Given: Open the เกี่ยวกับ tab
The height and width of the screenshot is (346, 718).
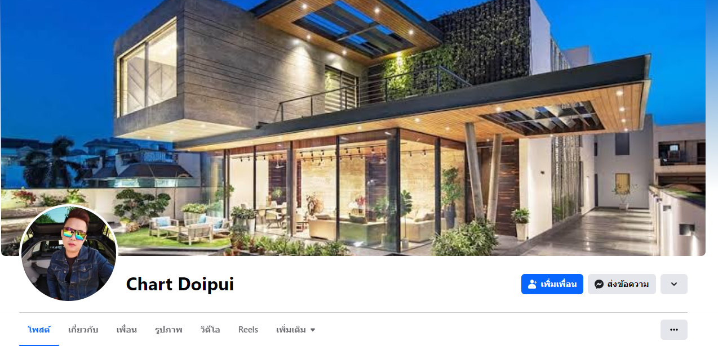Looking at the screenshot, I should coord(83,330).
